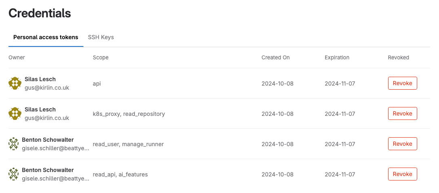The image size is (439, 193).
Task: Switch to the SSH Keys tab
Action: (x=101, y=37)
